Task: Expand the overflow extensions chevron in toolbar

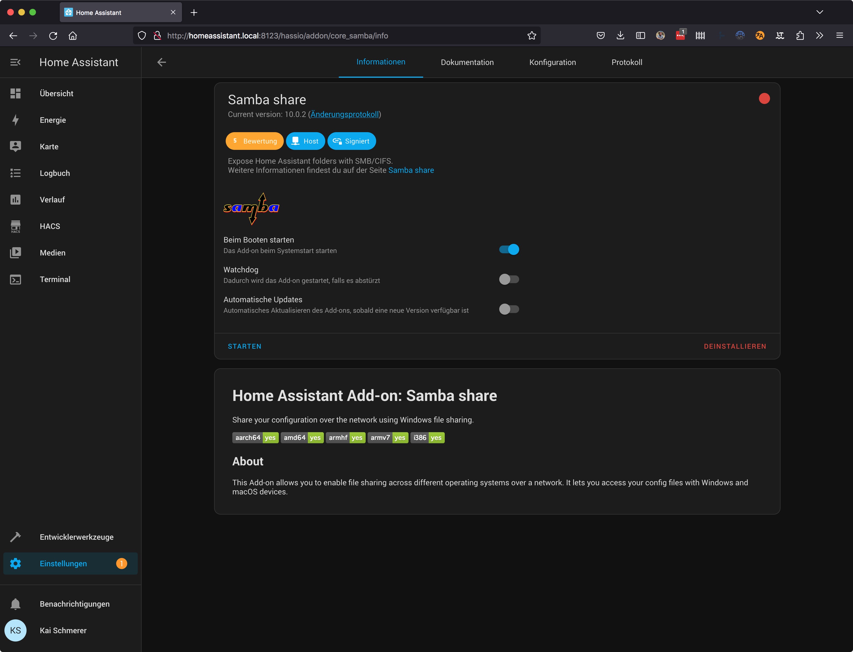Action: tap(819, 36)
